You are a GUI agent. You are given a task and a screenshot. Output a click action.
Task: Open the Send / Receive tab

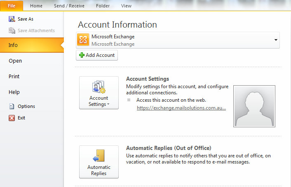click(x=69, y=6)
